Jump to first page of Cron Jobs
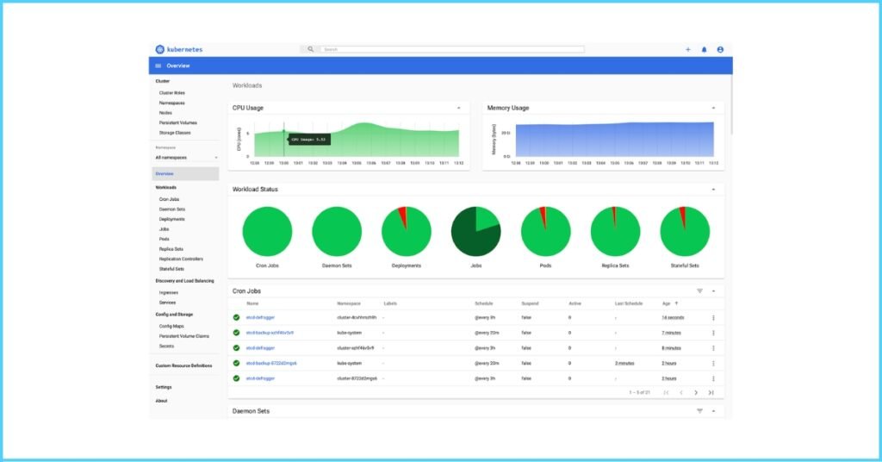 (666, 393)
